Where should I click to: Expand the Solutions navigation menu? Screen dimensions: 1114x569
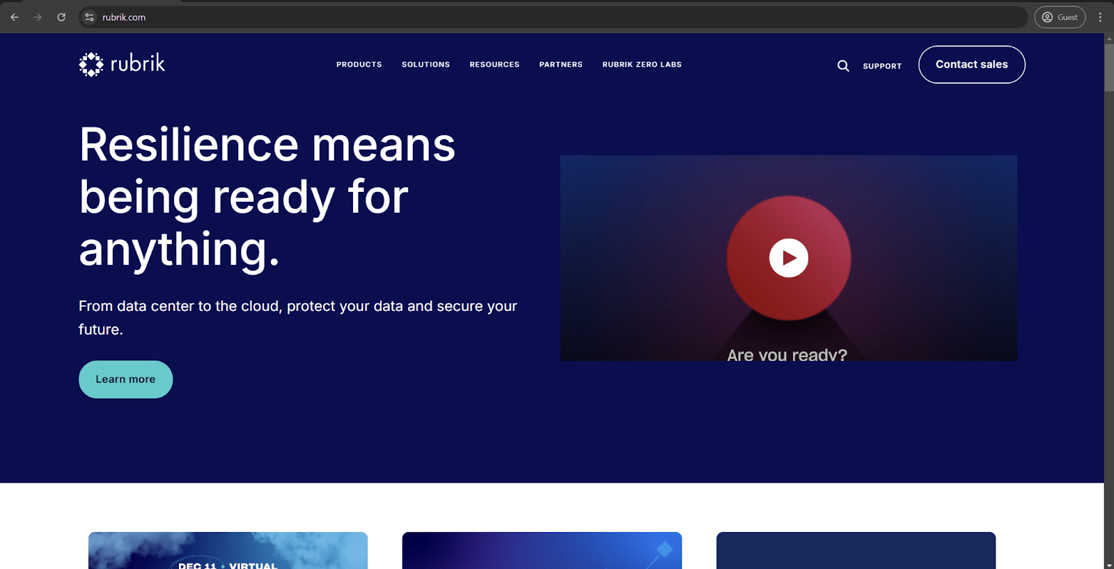[x=425, y=65]
